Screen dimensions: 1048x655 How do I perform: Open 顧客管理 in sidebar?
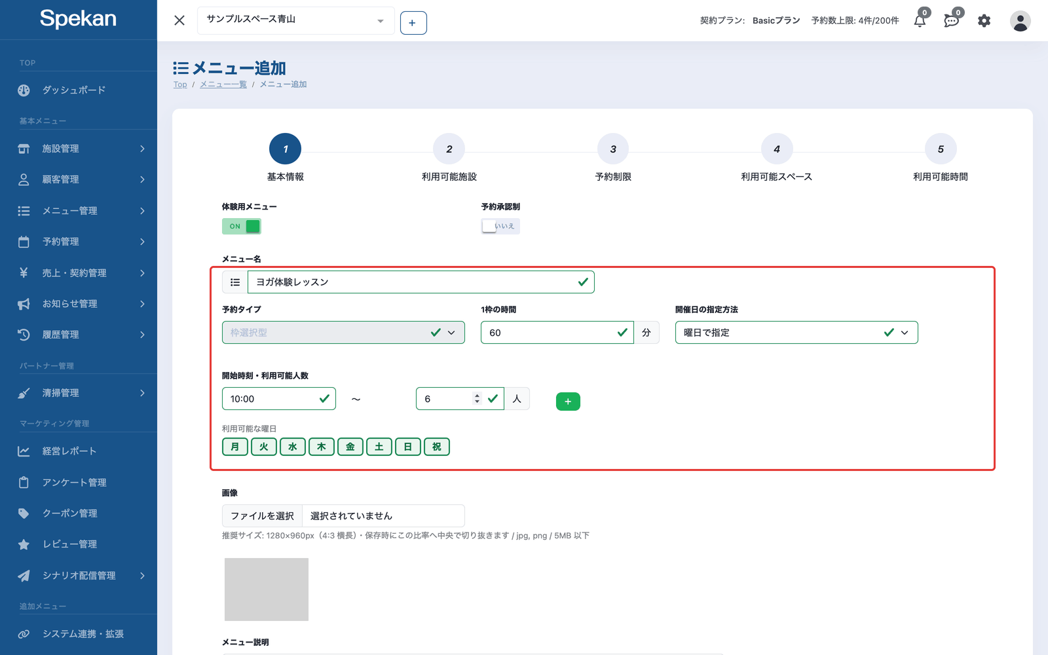[x=79, y=179]
